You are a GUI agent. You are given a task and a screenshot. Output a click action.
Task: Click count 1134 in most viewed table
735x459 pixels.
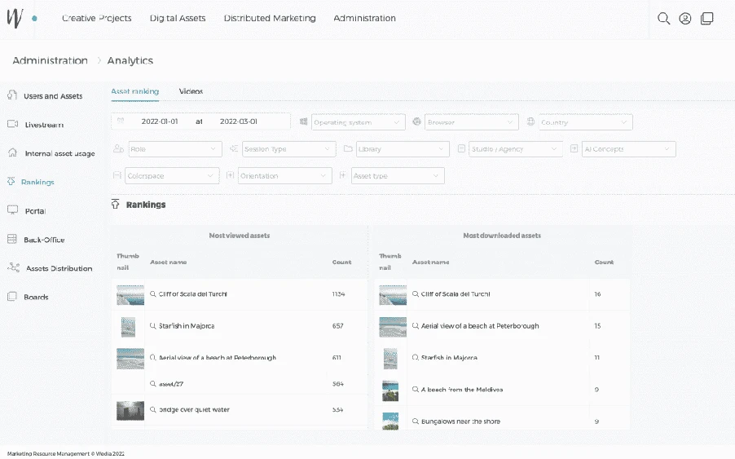tap(338, 294)
